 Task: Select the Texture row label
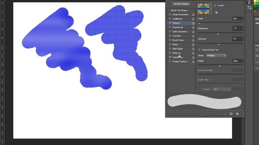(176, 23)
